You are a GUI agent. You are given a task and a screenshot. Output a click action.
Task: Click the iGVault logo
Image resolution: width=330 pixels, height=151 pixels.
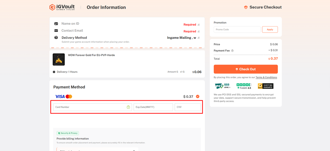[x=62, y=7]
